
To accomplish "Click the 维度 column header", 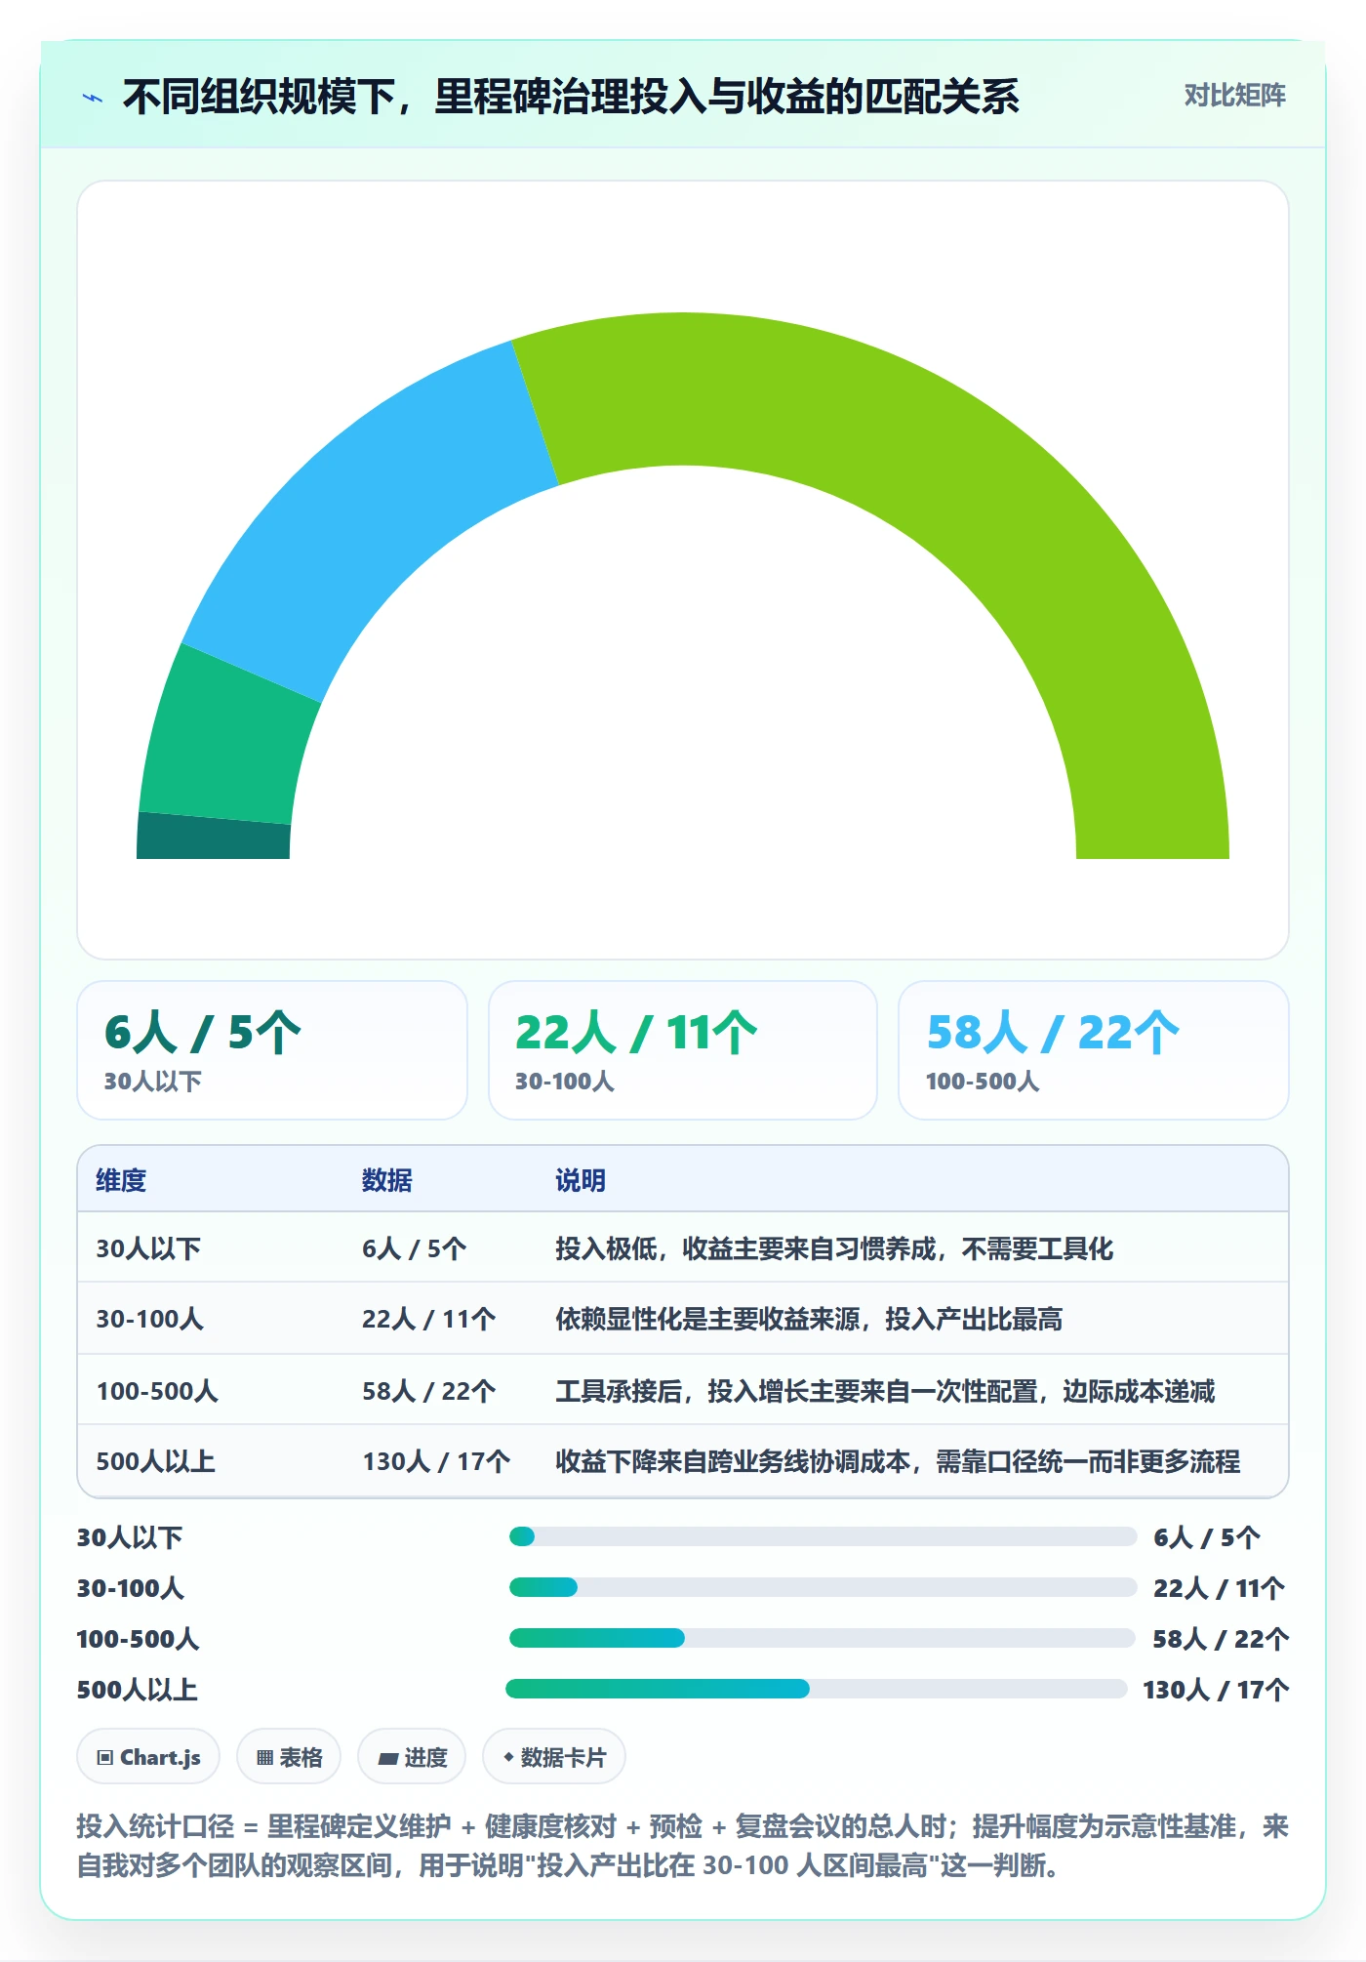I will 121,1180.
